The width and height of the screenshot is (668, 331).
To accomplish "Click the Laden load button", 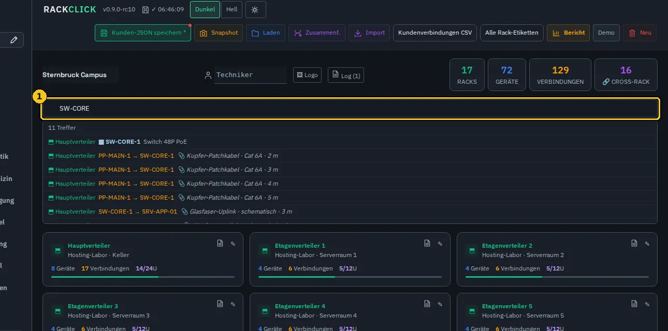I will [x=266, y=33].
